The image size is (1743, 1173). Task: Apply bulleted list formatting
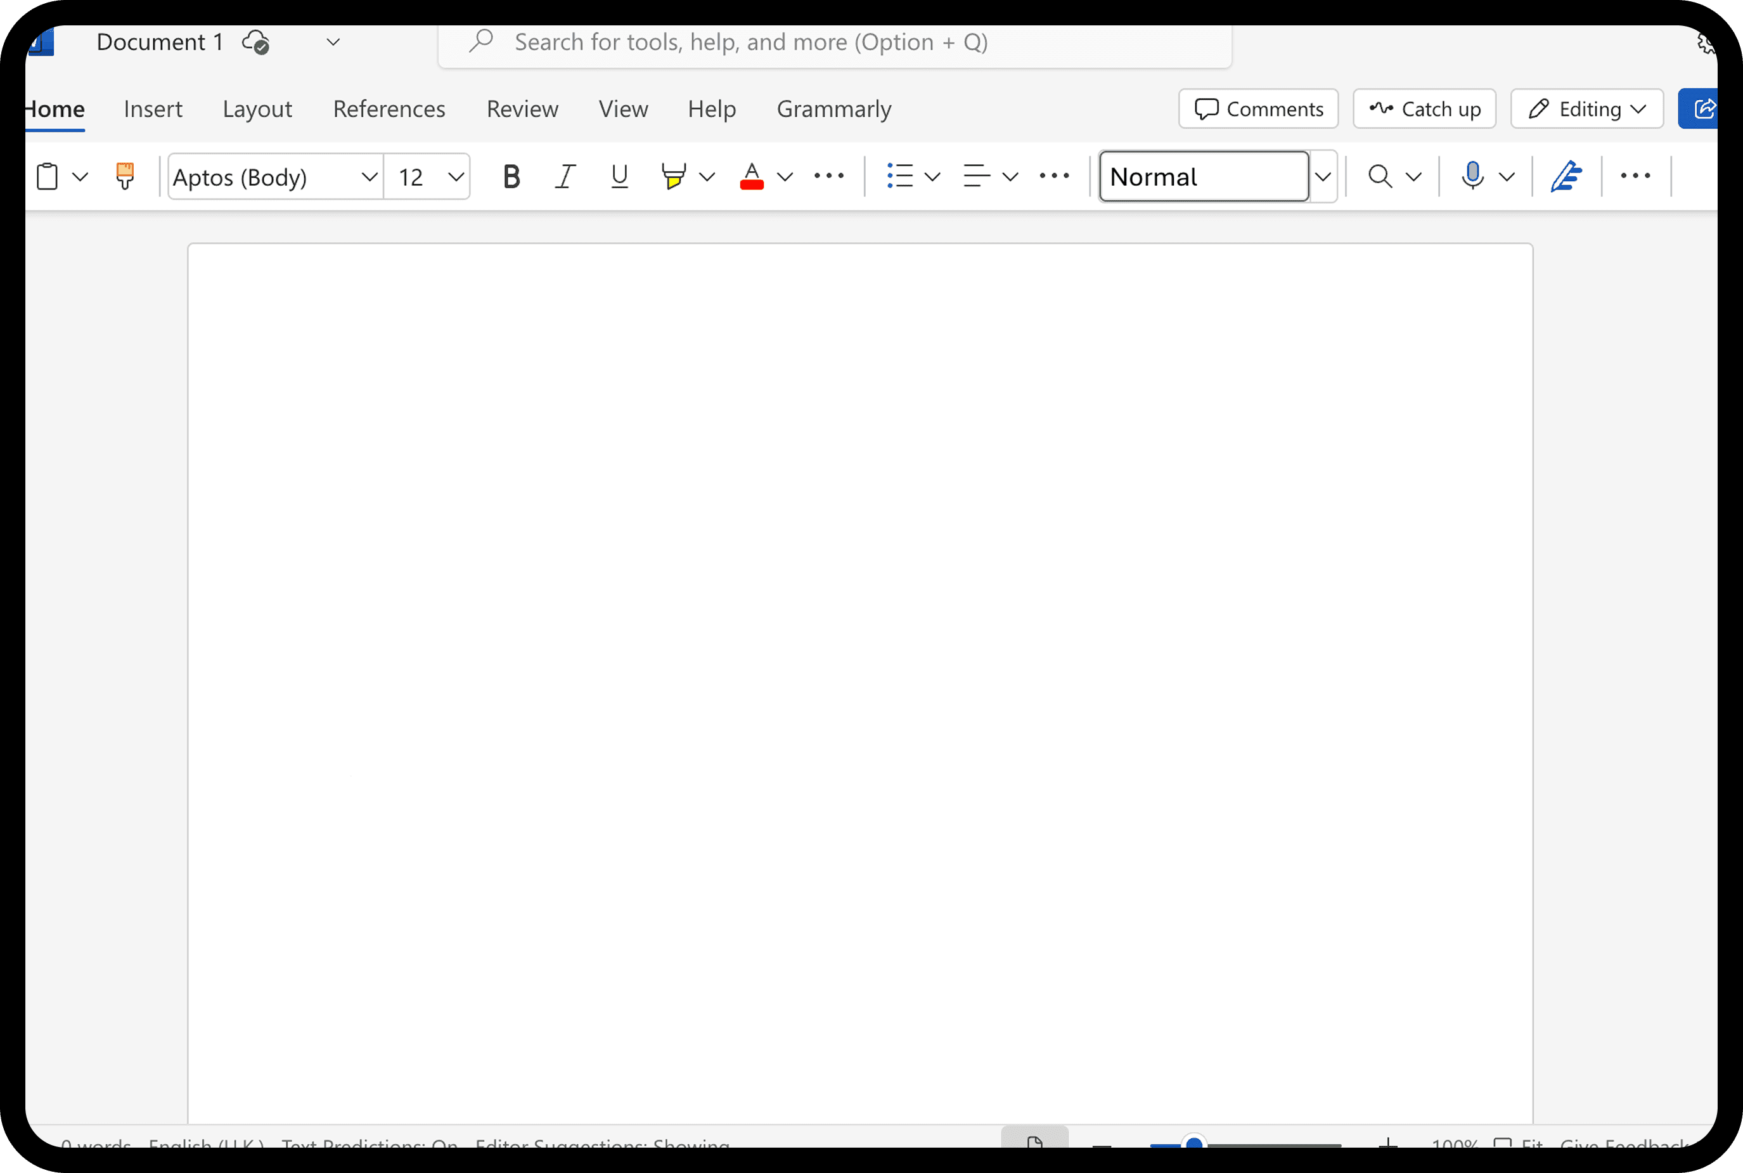[x=899, y=176]
